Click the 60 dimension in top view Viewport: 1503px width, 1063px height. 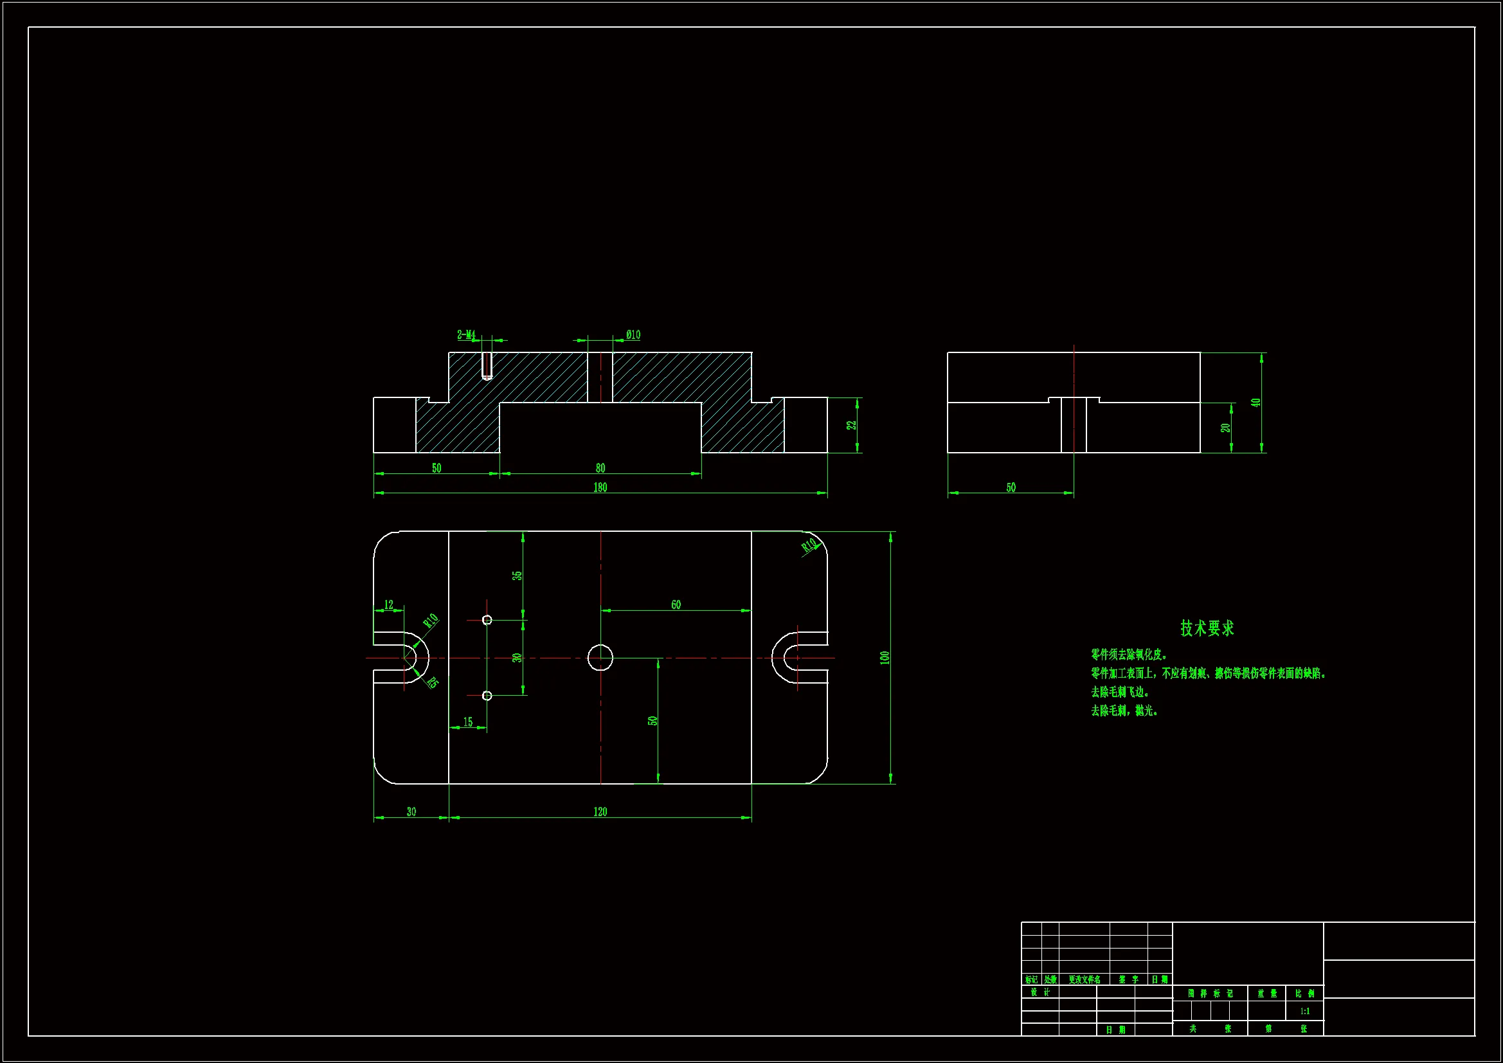[676, 604]
